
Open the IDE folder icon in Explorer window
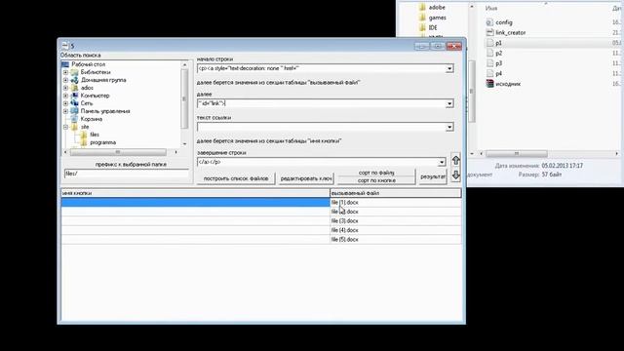(x=422, y=27)
